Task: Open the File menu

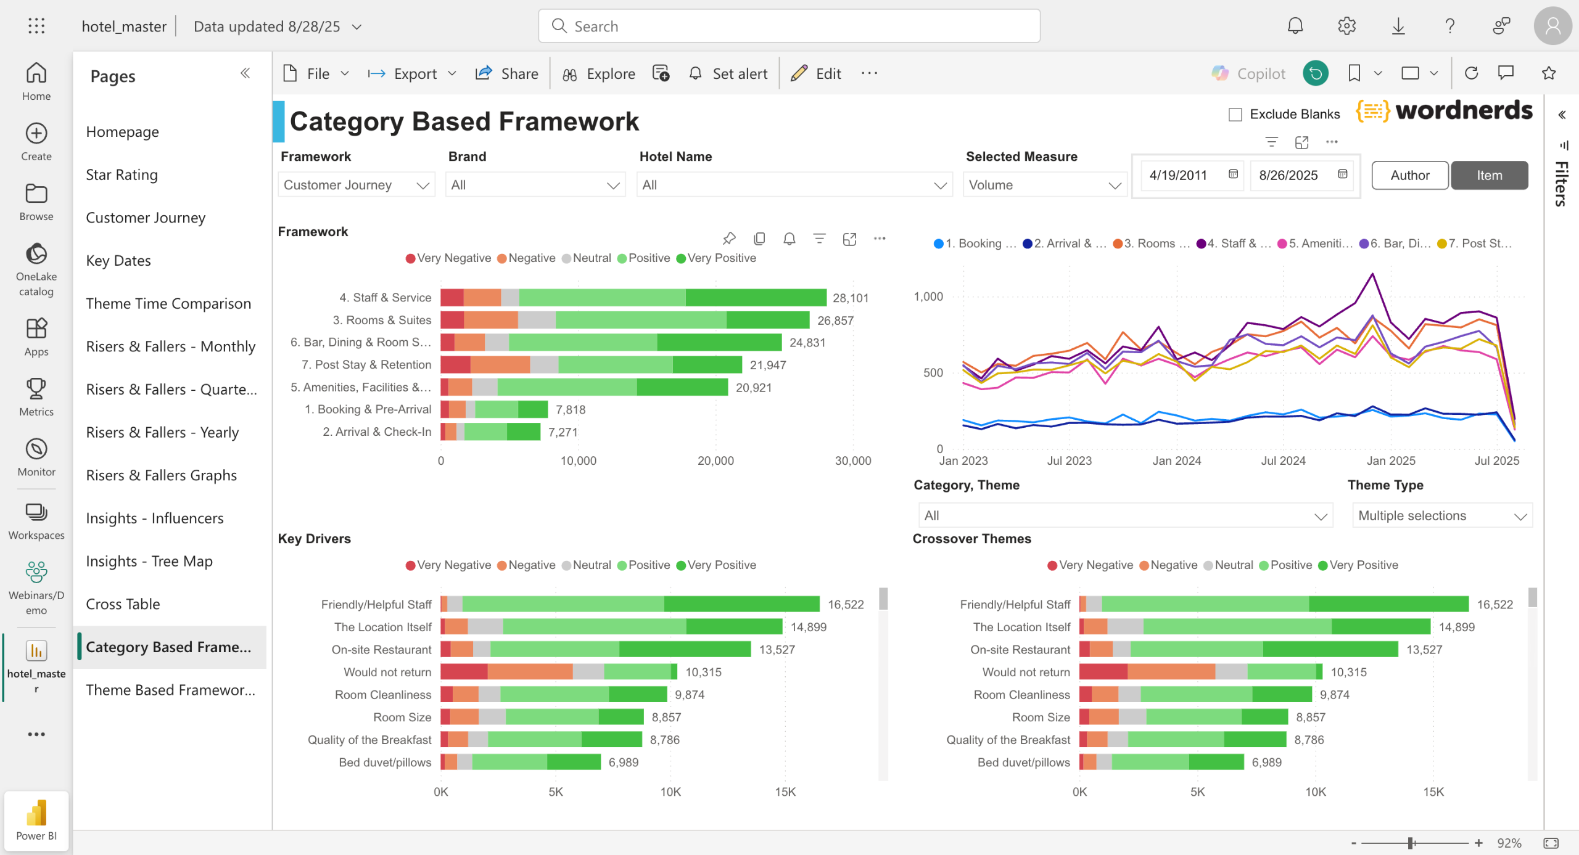Action: tap(316, 73)
